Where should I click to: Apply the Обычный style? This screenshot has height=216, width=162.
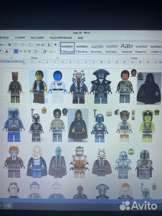tap(68, 48)
